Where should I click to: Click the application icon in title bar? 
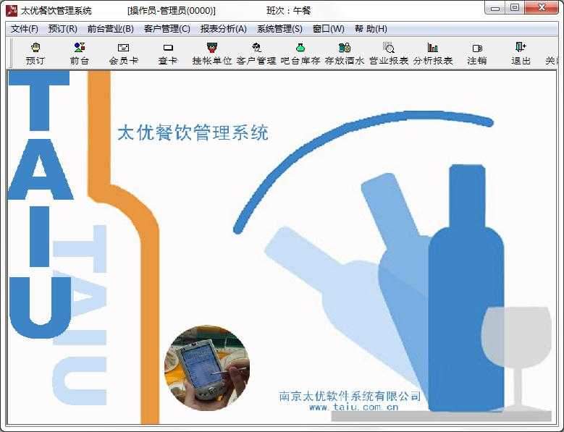tap(12, 10)
